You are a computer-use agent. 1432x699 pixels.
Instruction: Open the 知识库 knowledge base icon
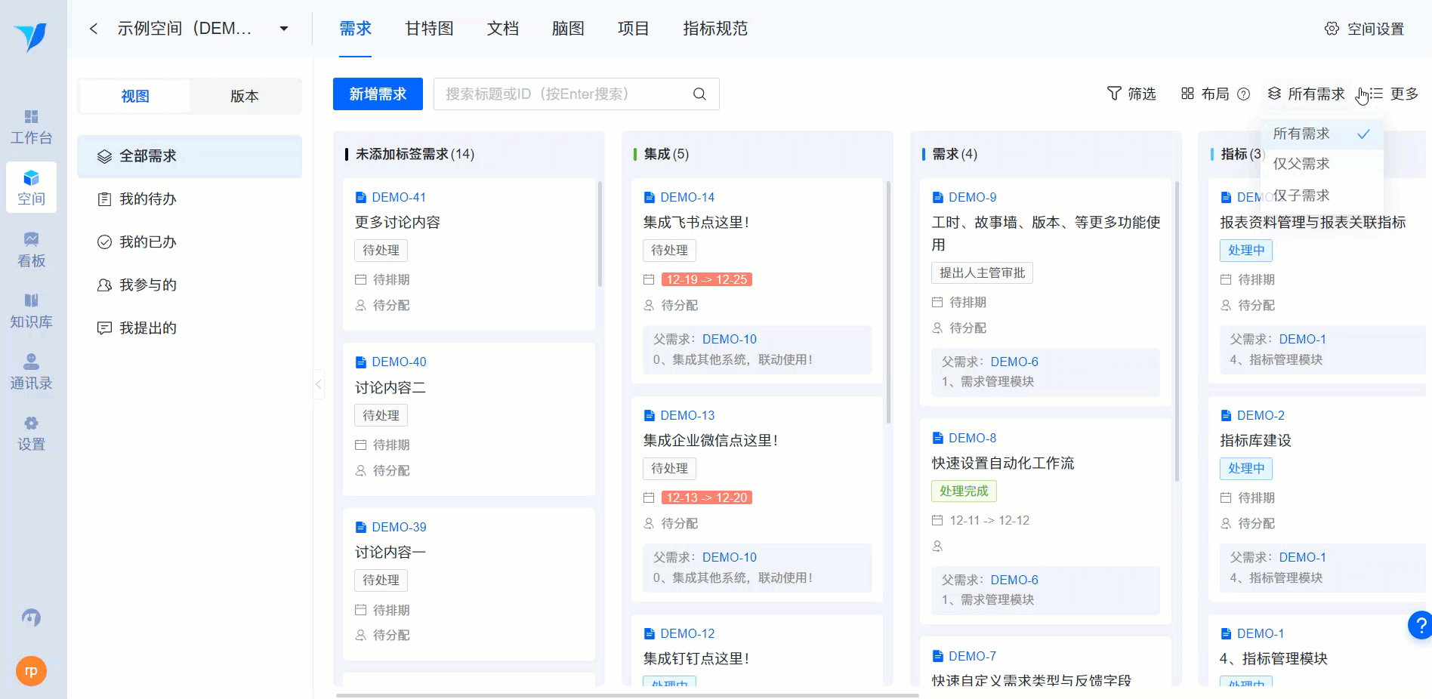tap(31, 311)
